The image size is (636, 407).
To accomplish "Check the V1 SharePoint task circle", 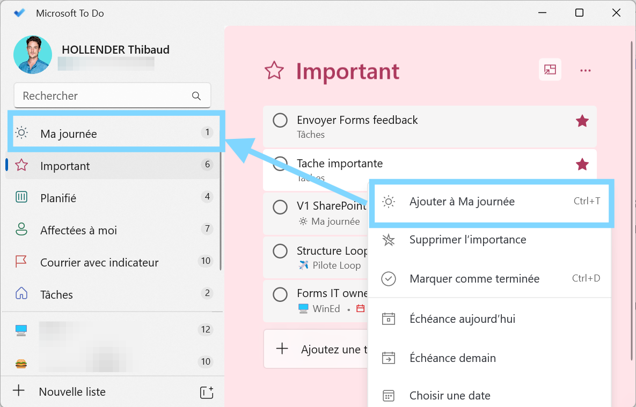I will coord(280,206).
